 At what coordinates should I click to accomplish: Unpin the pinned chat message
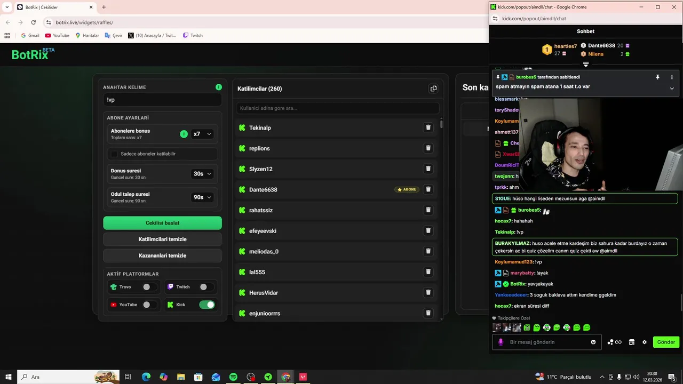657,77
